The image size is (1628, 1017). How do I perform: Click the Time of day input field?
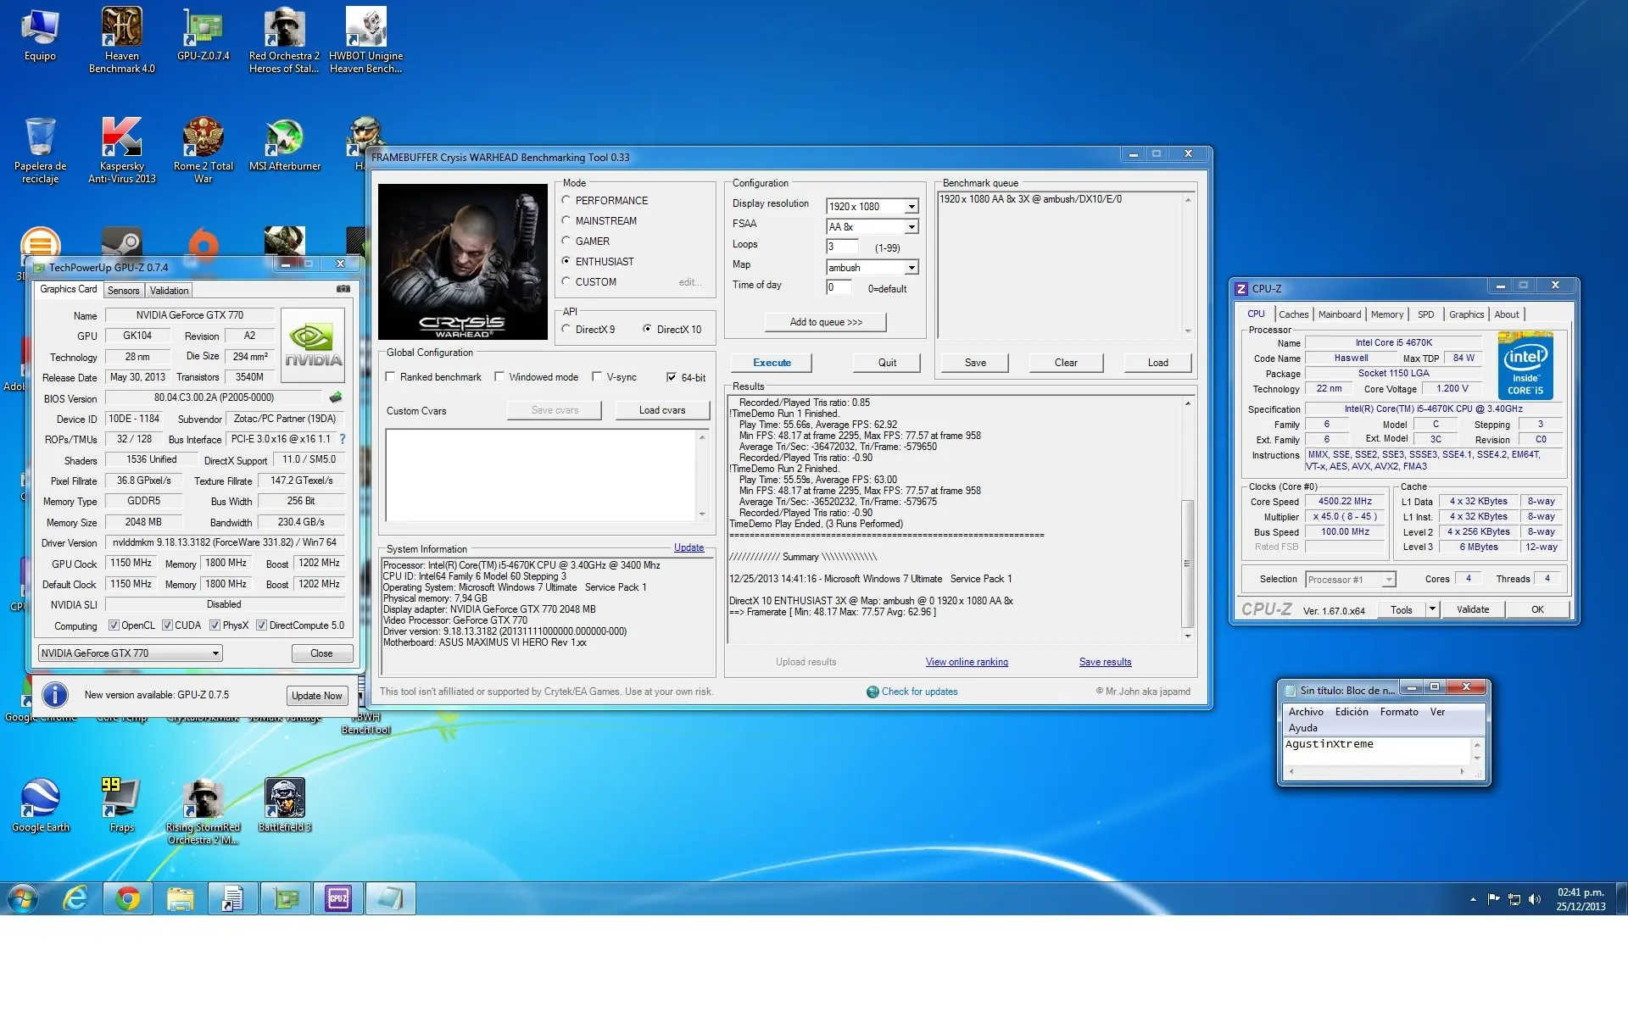pyautogui.click(x=838, y=287)
